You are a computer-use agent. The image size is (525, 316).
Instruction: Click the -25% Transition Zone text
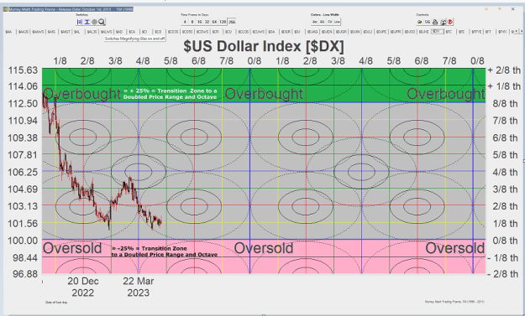(x=165, y=251)
